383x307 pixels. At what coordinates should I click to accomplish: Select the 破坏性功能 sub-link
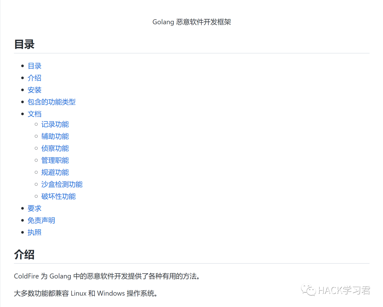(59, 196)
